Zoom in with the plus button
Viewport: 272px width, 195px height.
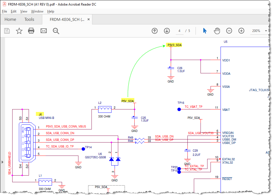[x=241, y=31]
